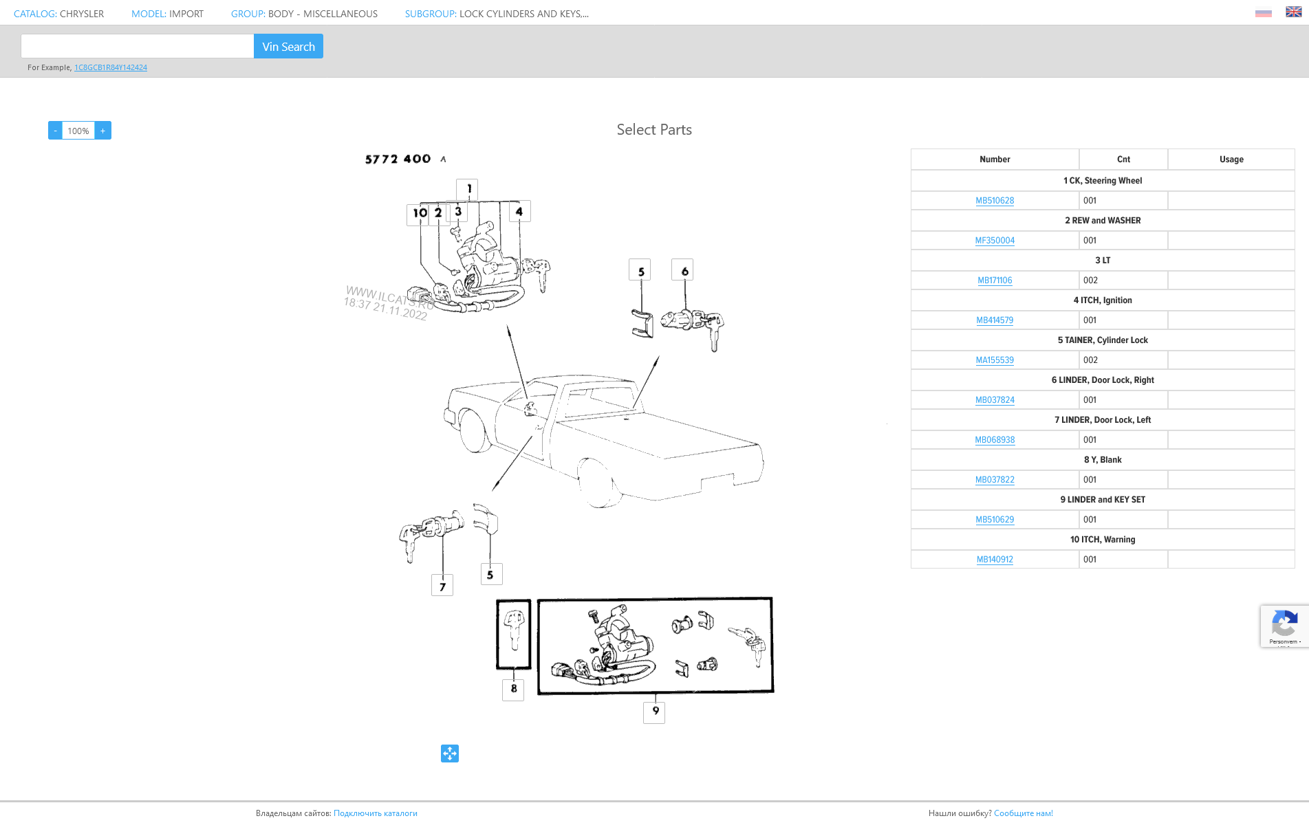The height and width of the screenshot is (825, 1309).
Task: Select callout number 9 on the diagram
Action: tap(654, 712)
